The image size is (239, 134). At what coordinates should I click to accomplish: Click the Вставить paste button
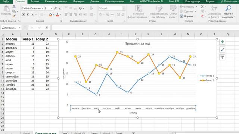click(x=6, y=11)
